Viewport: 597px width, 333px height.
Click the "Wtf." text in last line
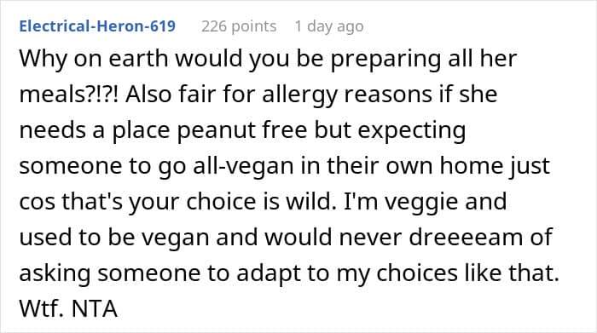tap(41, 308)
